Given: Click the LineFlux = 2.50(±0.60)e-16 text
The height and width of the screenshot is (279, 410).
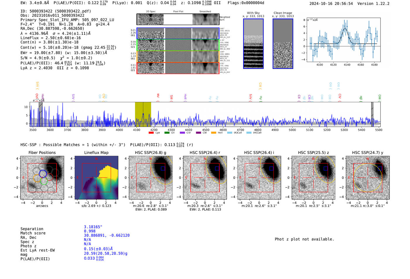Looking at the screenshot, I should coord(51,38).
